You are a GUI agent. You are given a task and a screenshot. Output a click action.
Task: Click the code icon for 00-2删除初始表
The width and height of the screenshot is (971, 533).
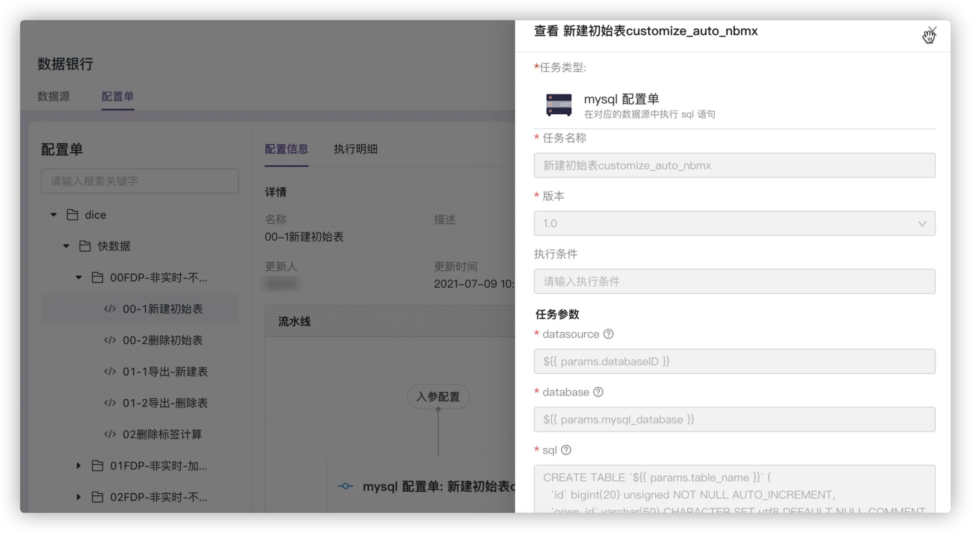110,340
